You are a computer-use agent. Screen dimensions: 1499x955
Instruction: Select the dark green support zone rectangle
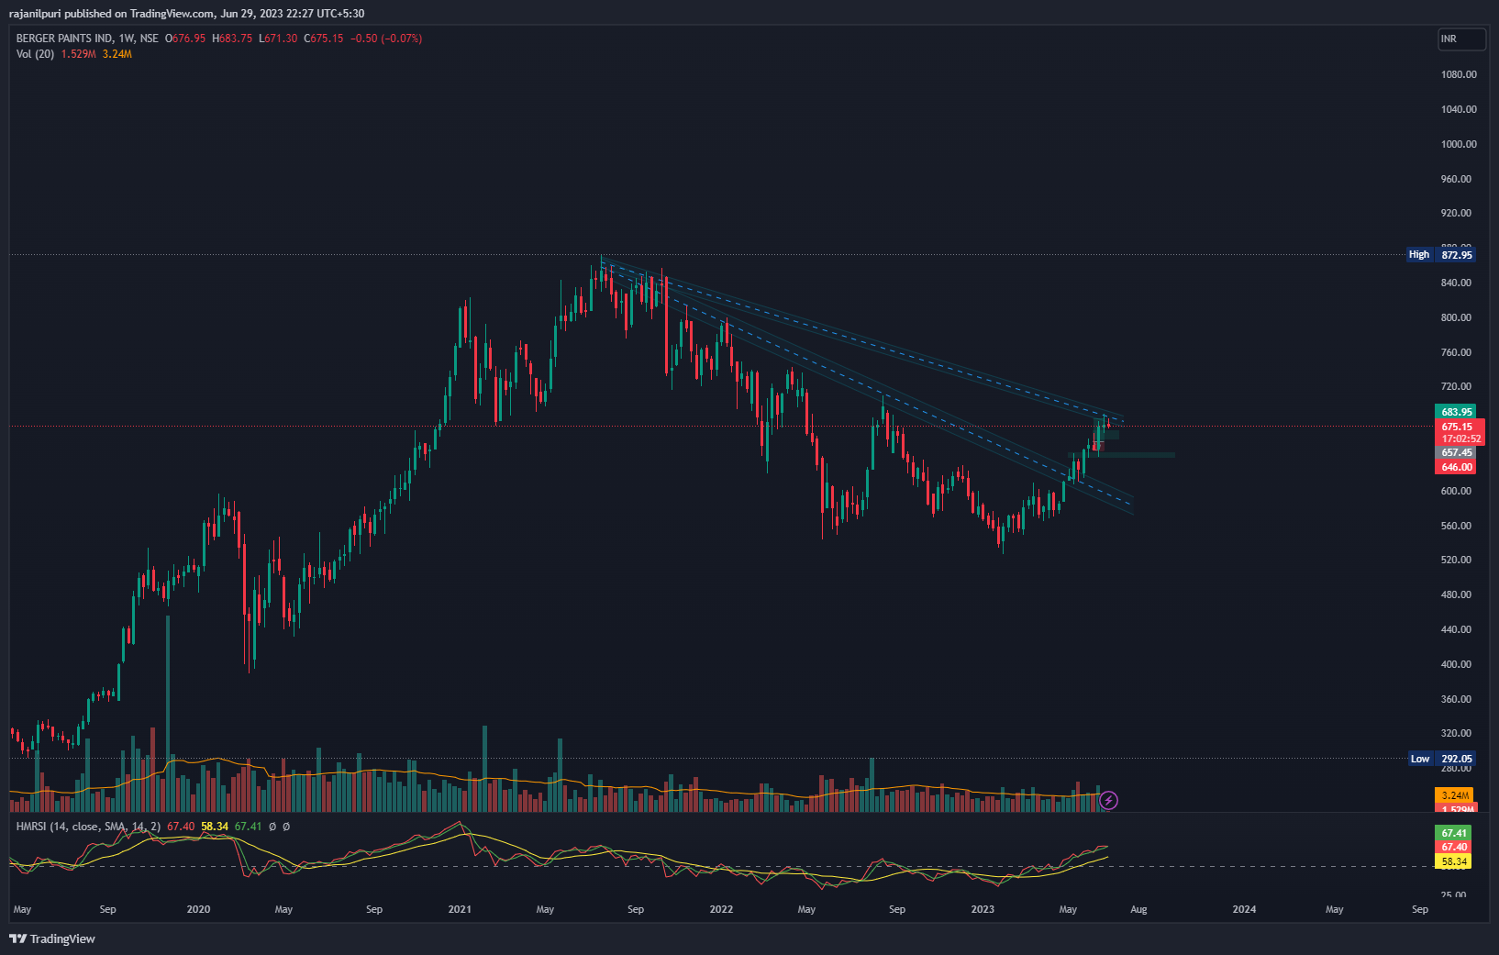(x=1121, y=455)
